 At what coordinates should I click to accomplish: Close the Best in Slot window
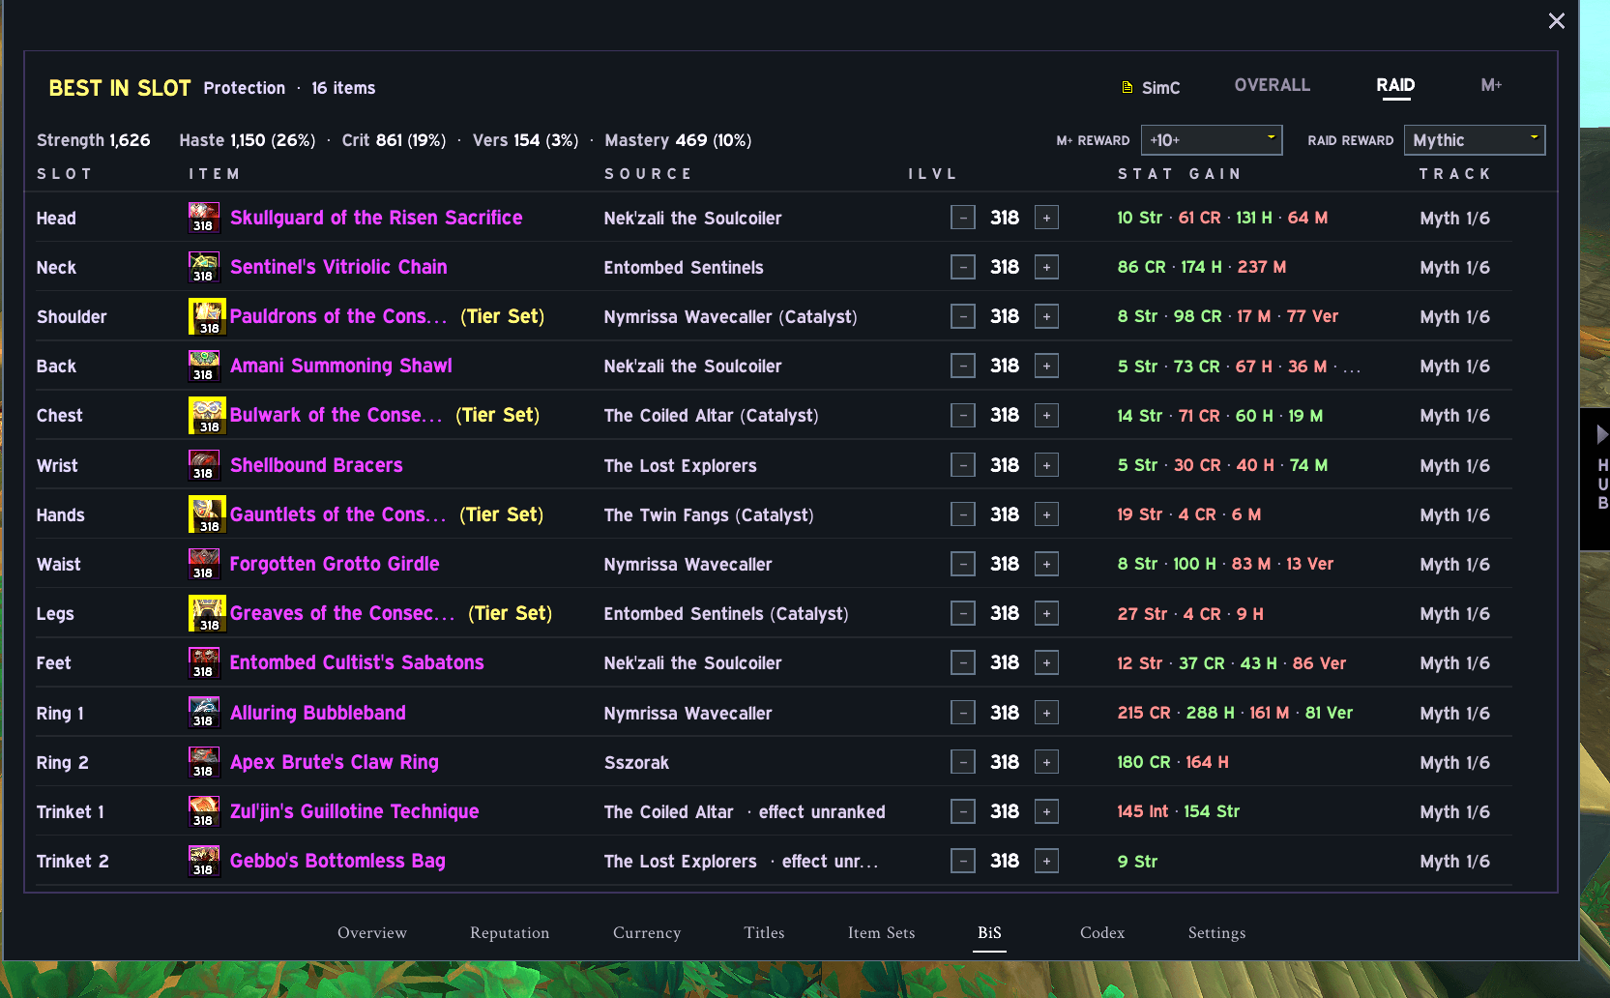point(1556,20)
